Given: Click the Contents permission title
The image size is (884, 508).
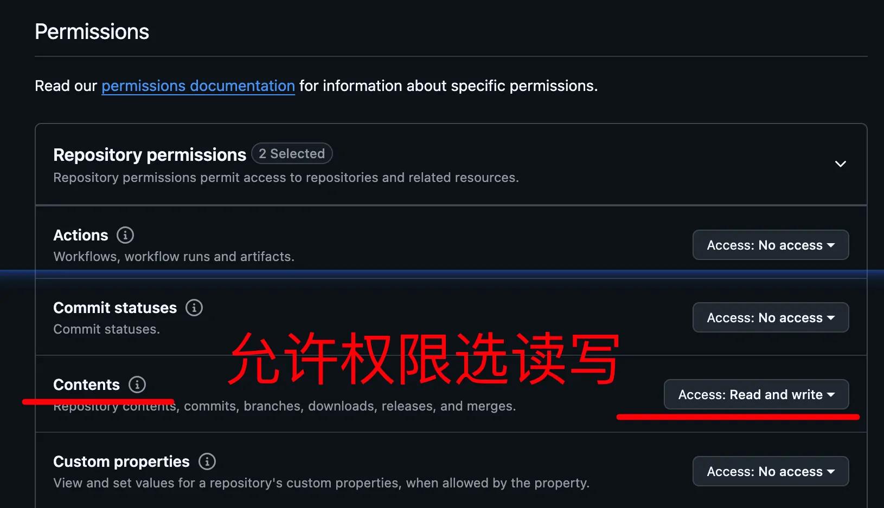Looking at the screenshot, I should coord(86,385).
